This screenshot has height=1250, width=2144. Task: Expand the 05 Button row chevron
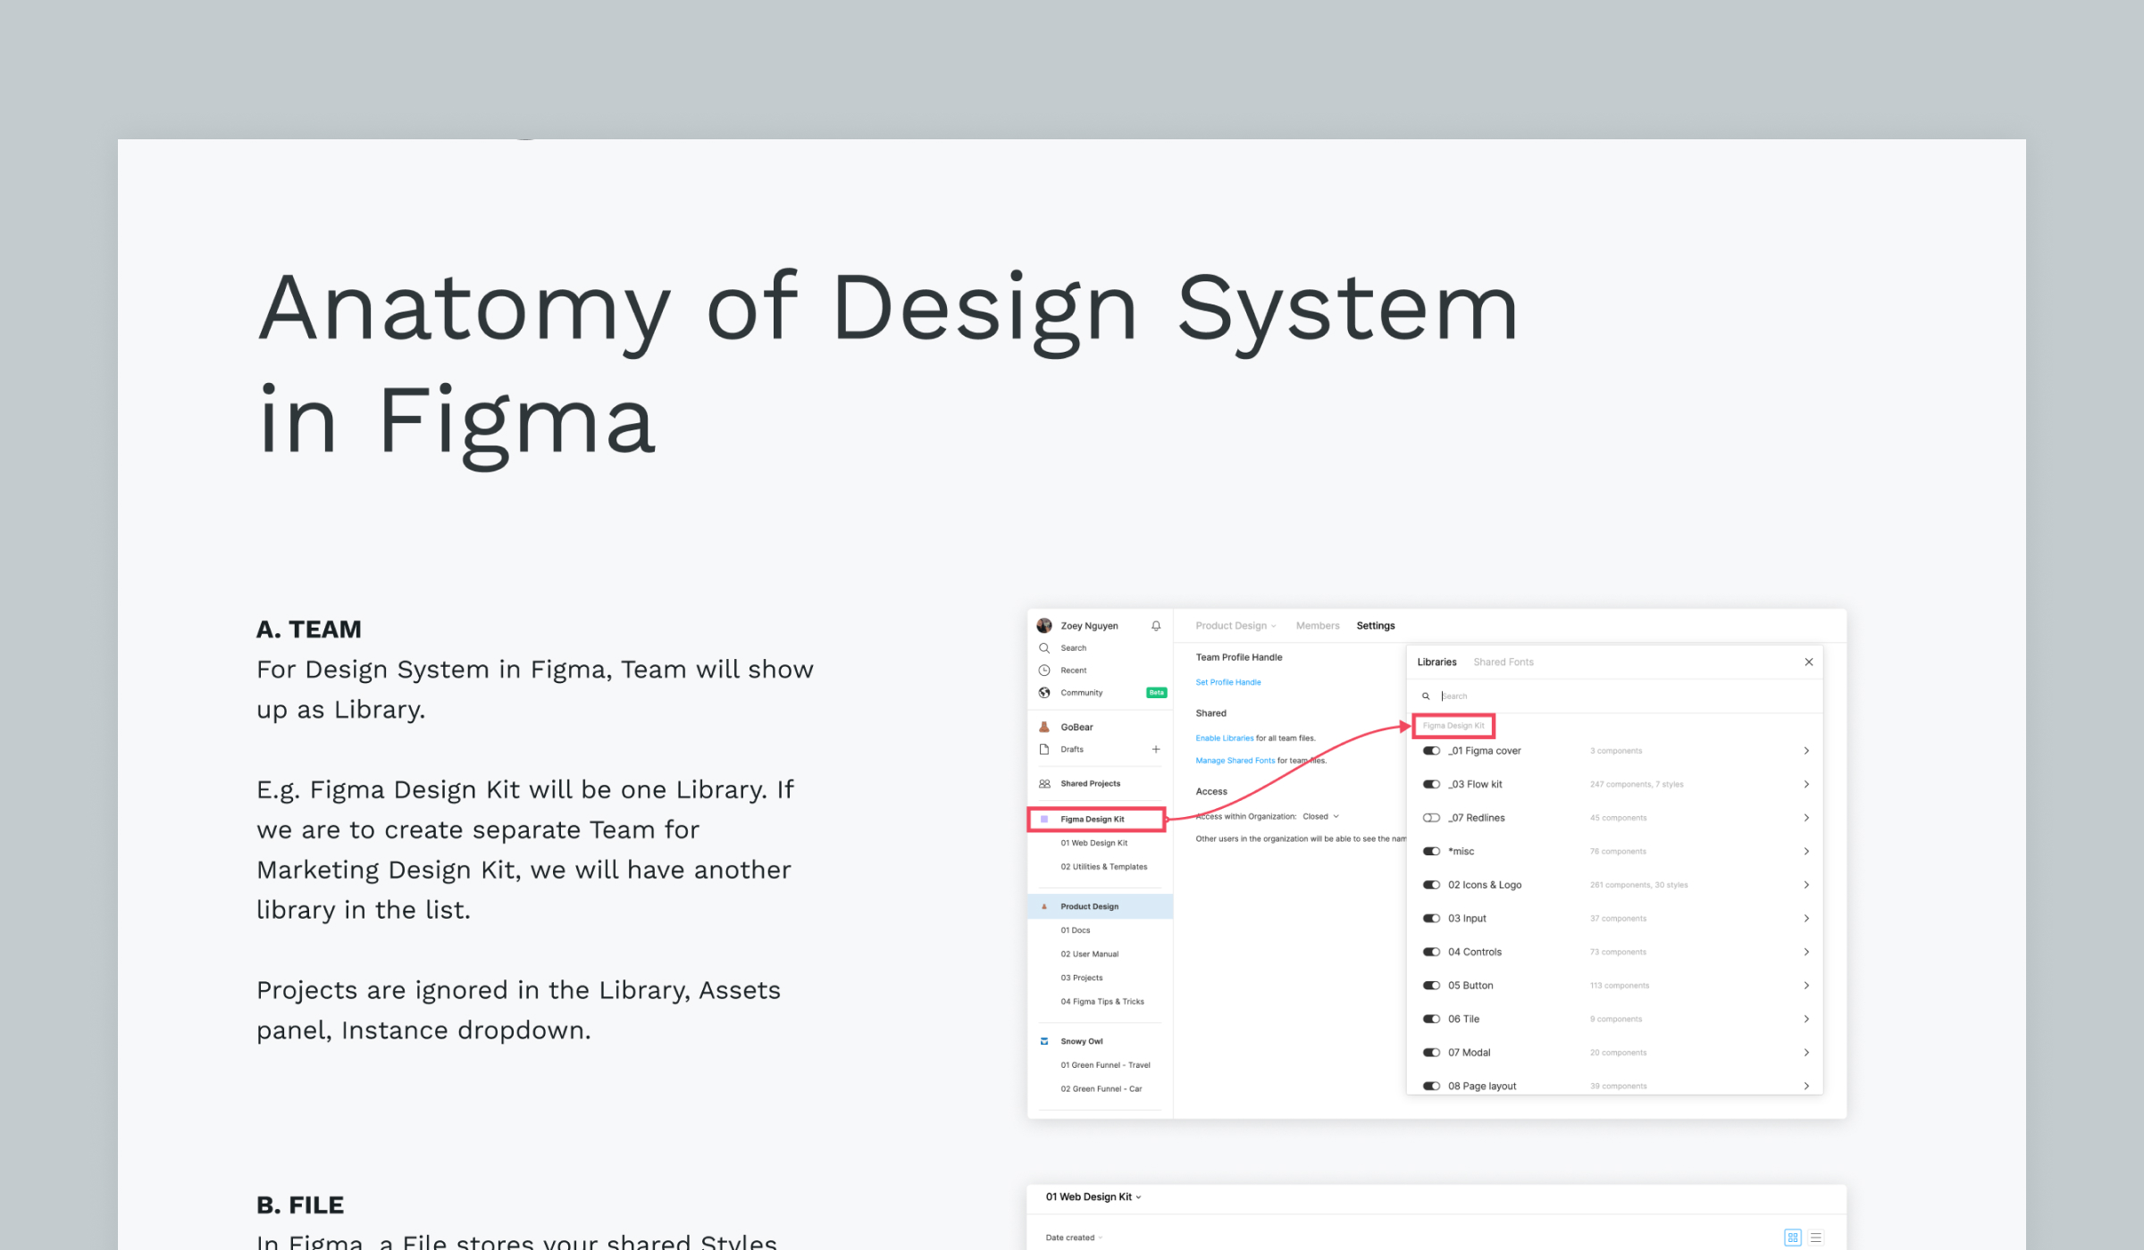1806,986
